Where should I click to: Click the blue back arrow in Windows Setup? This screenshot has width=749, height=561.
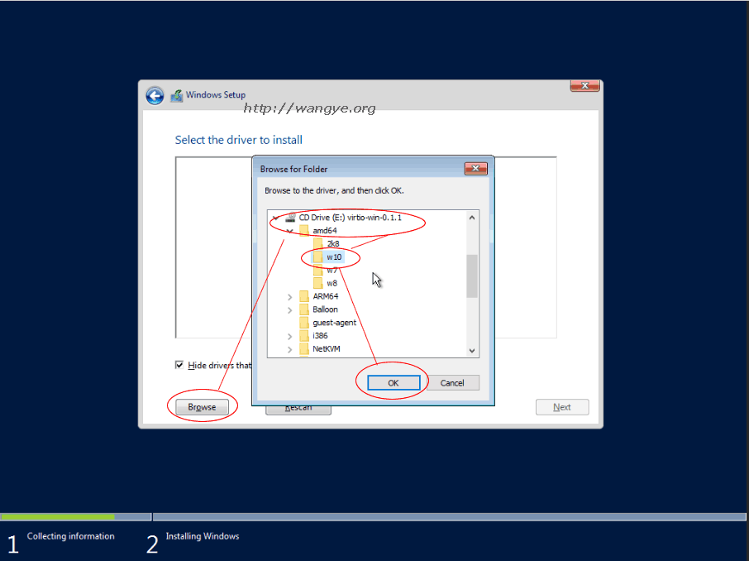pyautogui.click(x=155, y=96)
